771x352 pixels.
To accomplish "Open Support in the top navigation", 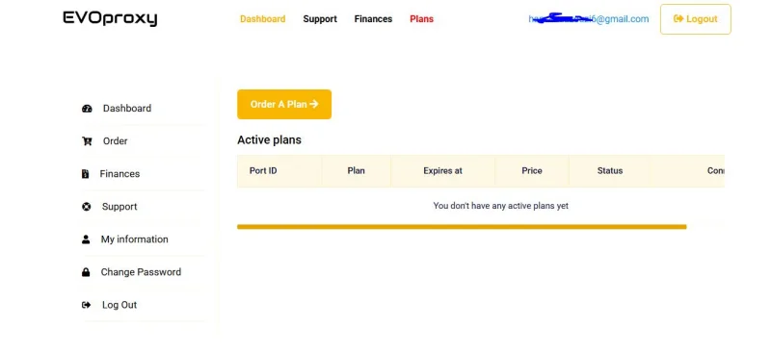I will point(320,19).
